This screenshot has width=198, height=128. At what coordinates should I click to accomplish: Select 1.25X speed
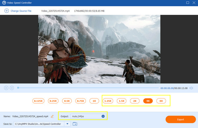click(108, 101)
